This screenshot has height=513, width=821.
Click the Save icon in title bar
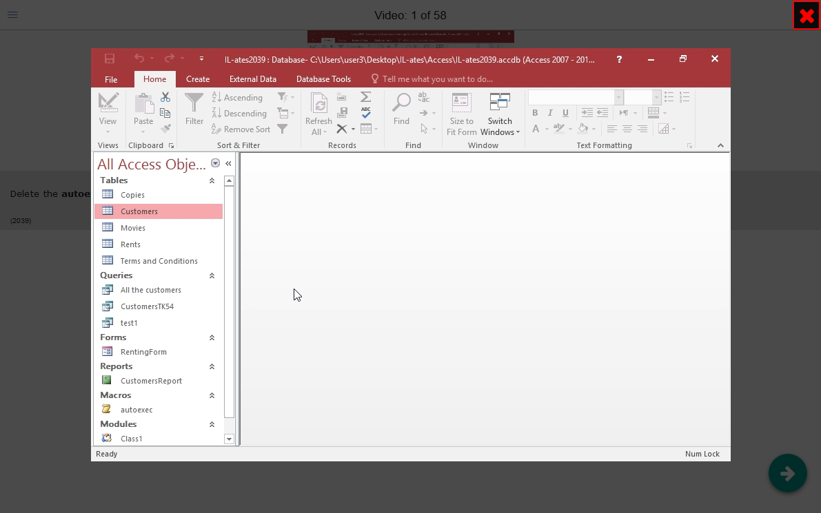(x=110, y=59)
